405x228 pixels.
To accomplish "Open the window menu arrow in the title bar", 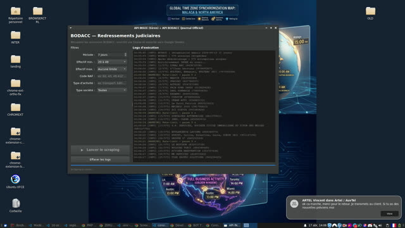I will click(x=70, y=28).
